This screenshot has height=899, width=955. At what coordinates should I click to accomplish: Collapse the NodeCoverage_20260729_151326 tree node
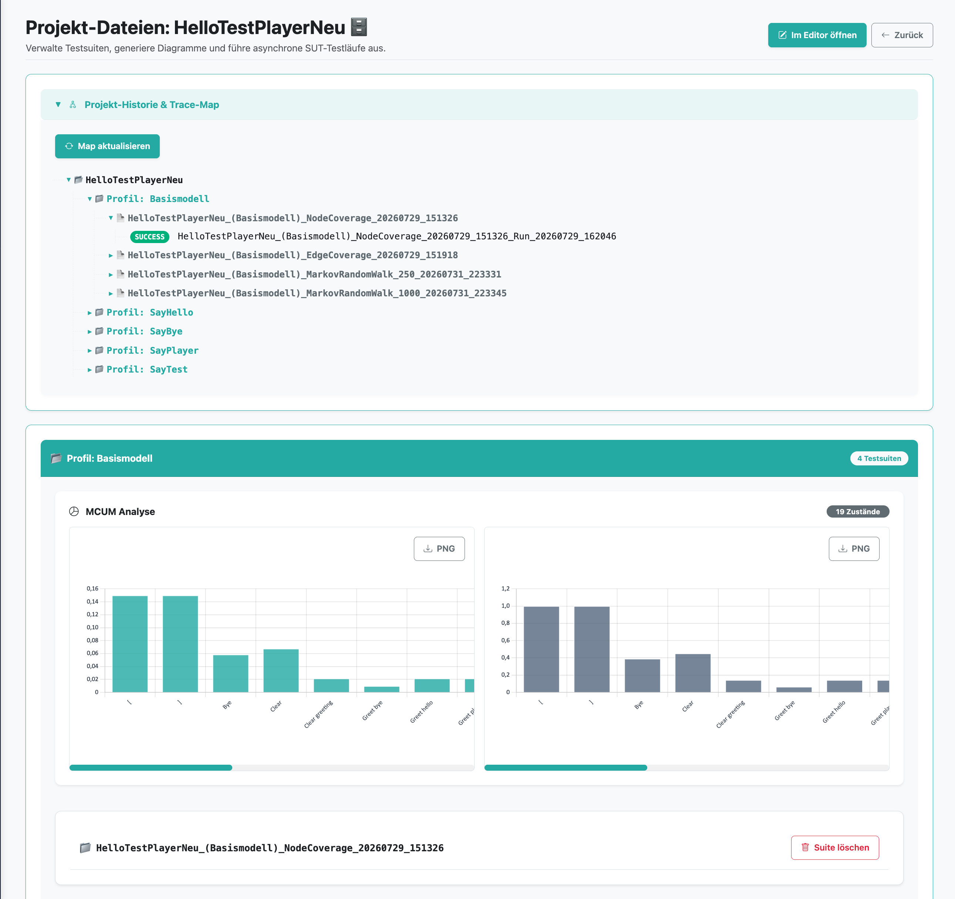111,218
